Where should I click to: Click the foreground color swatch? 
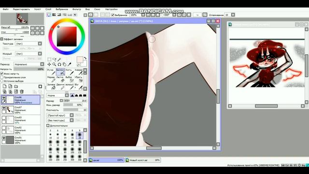tap(80, 59)
